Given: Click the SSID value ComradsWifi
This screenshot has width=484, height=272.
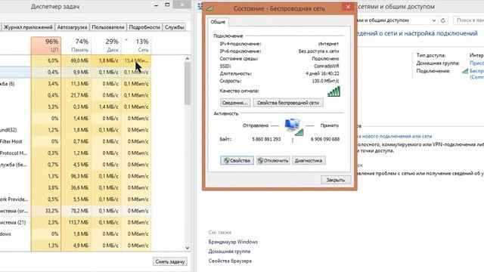Looking at the screenshot, I should (x=326, y=66).
